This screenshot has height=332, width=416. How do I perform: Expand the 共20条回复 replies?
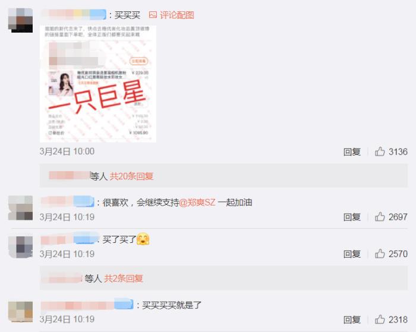(x=131, y=176)
